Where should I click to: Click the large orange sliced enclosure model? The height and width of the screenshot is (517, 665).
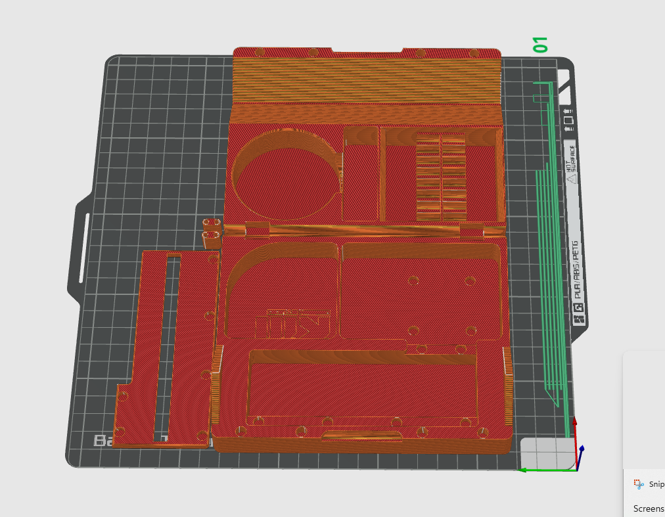point(365,250)
